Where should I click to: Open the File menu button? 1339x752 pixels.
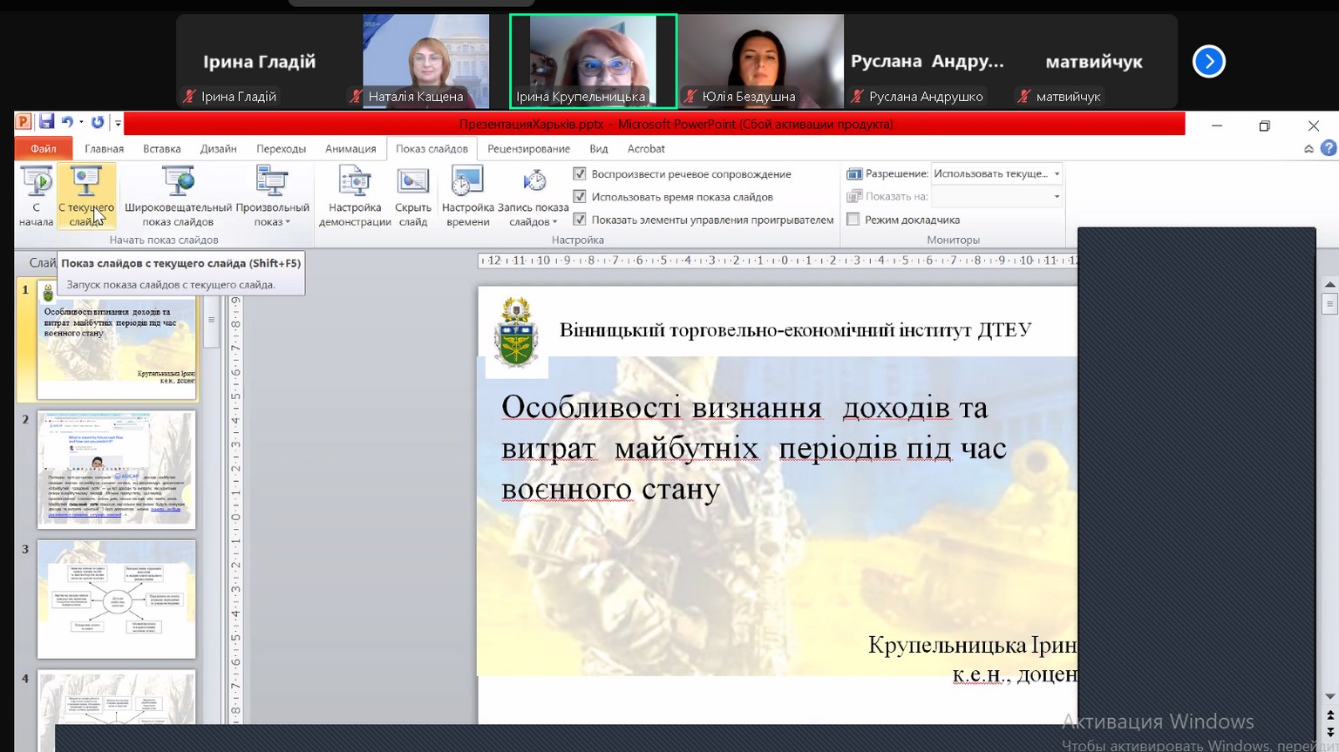(43, 149)
